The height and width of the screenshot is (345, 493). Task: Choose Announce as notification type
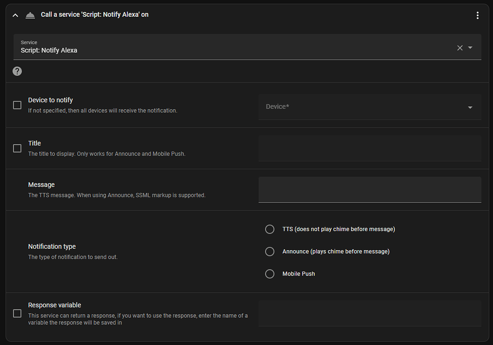click(270, 251)
